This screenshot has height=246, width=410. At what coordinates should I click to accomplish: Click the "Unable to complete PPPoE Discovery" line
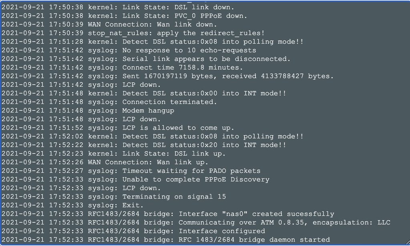click(x=135, y=180)
